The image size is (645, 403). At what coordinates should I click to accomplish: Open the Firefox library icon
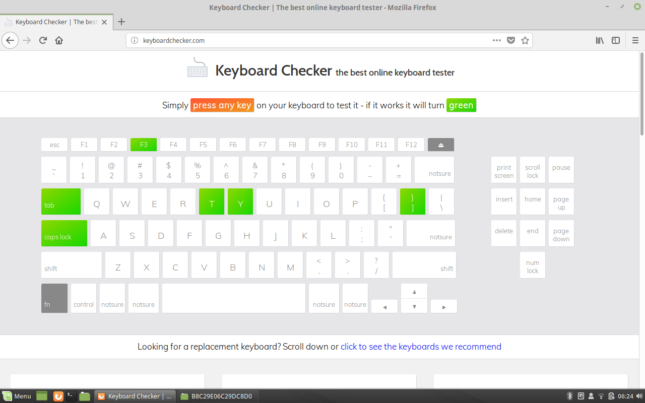(600, 40)
